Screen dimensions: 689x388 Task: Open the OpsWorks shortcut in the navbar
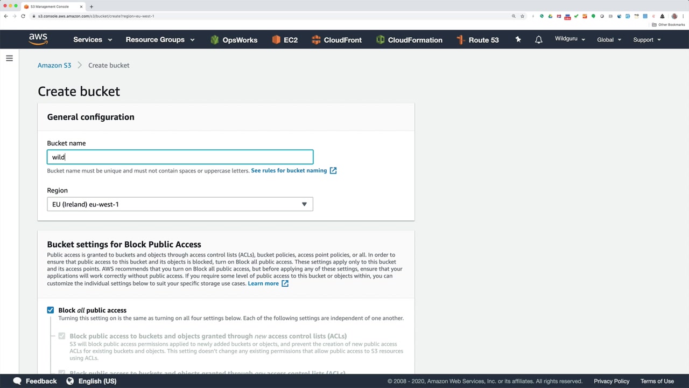tap(234, 40)
